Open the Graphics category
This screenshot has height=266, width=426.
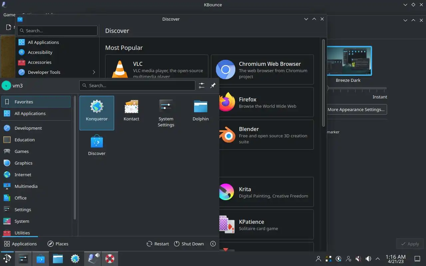36,163
